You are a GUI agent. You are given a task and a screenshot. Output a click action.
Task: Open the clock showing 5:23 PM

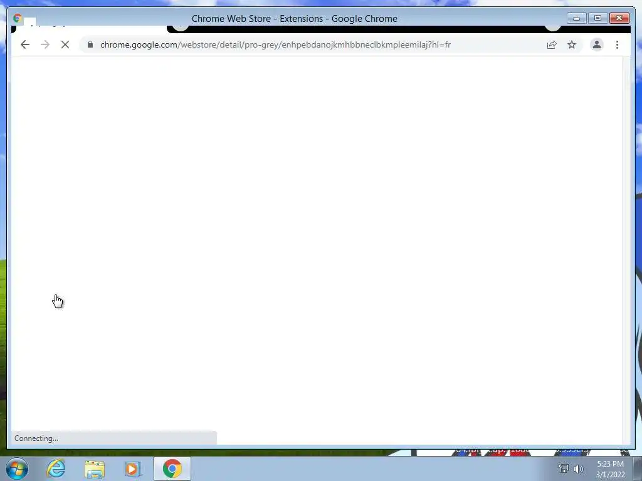(x=610, y=469)
